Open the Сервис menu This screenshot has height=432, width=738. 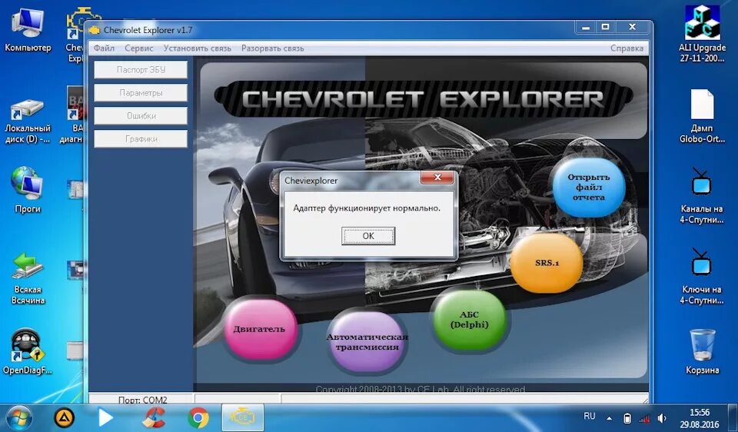tap(139, 48)
